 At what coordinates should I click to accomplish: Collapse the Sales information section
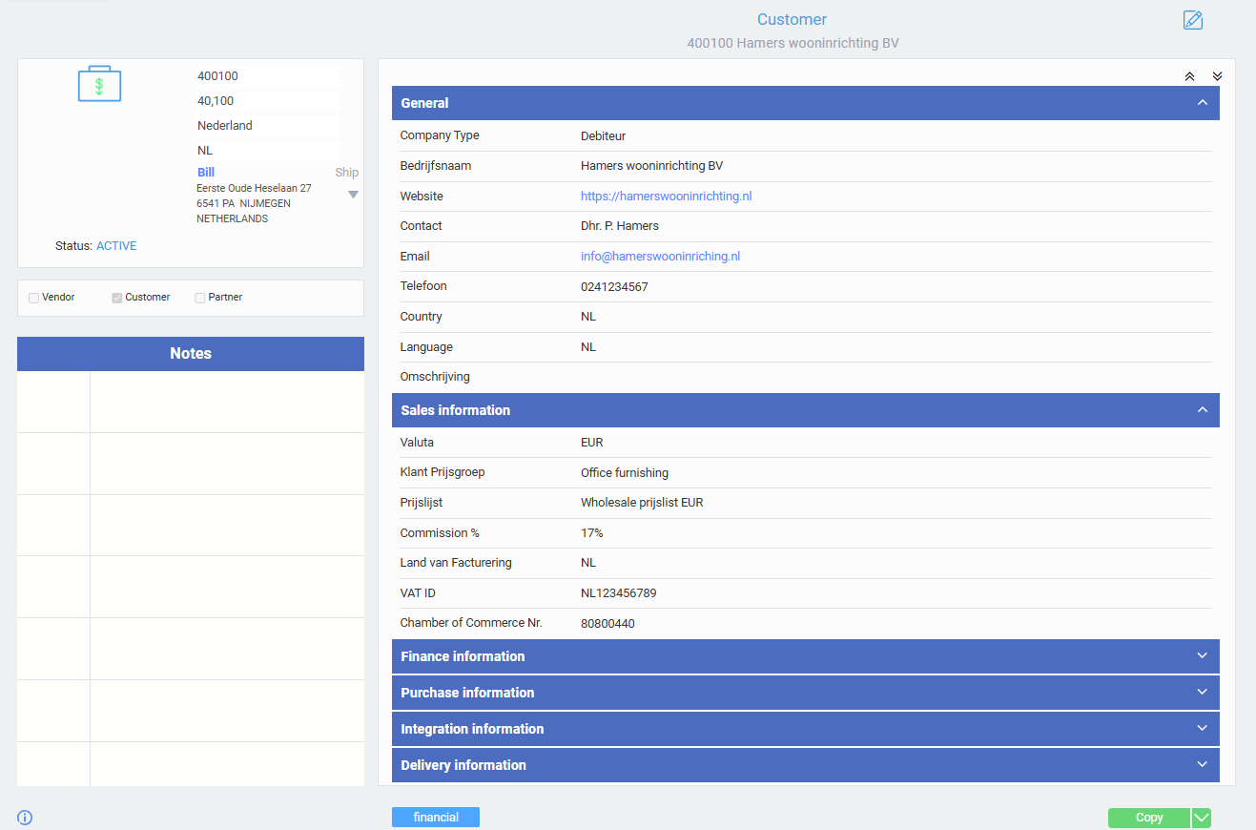point(806,410)
